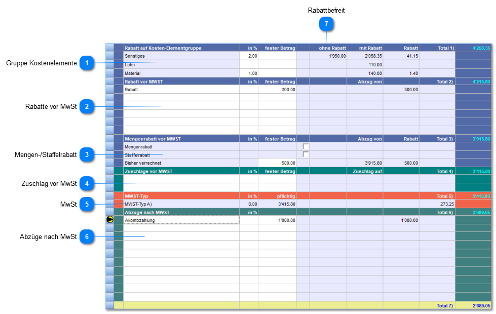Screen dimensions: 496x314
Task: Click the ohne Rabatt value 1'950.00
Action: click(337, 56)
